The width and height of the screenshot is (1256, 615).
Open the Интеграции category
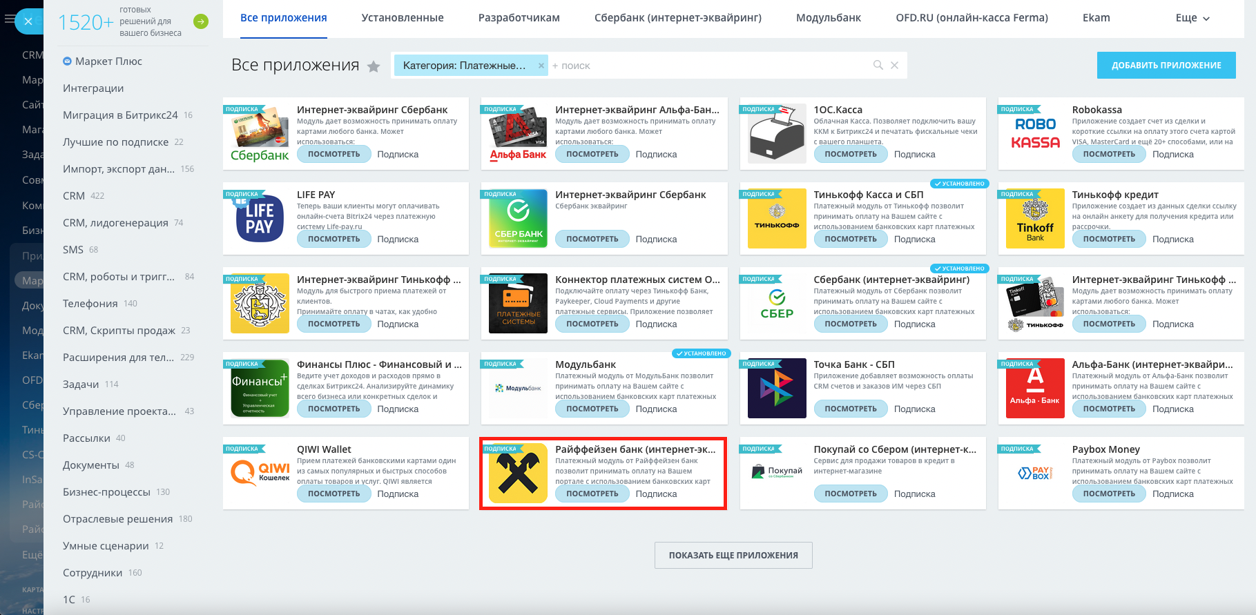(x=93, y=88)
